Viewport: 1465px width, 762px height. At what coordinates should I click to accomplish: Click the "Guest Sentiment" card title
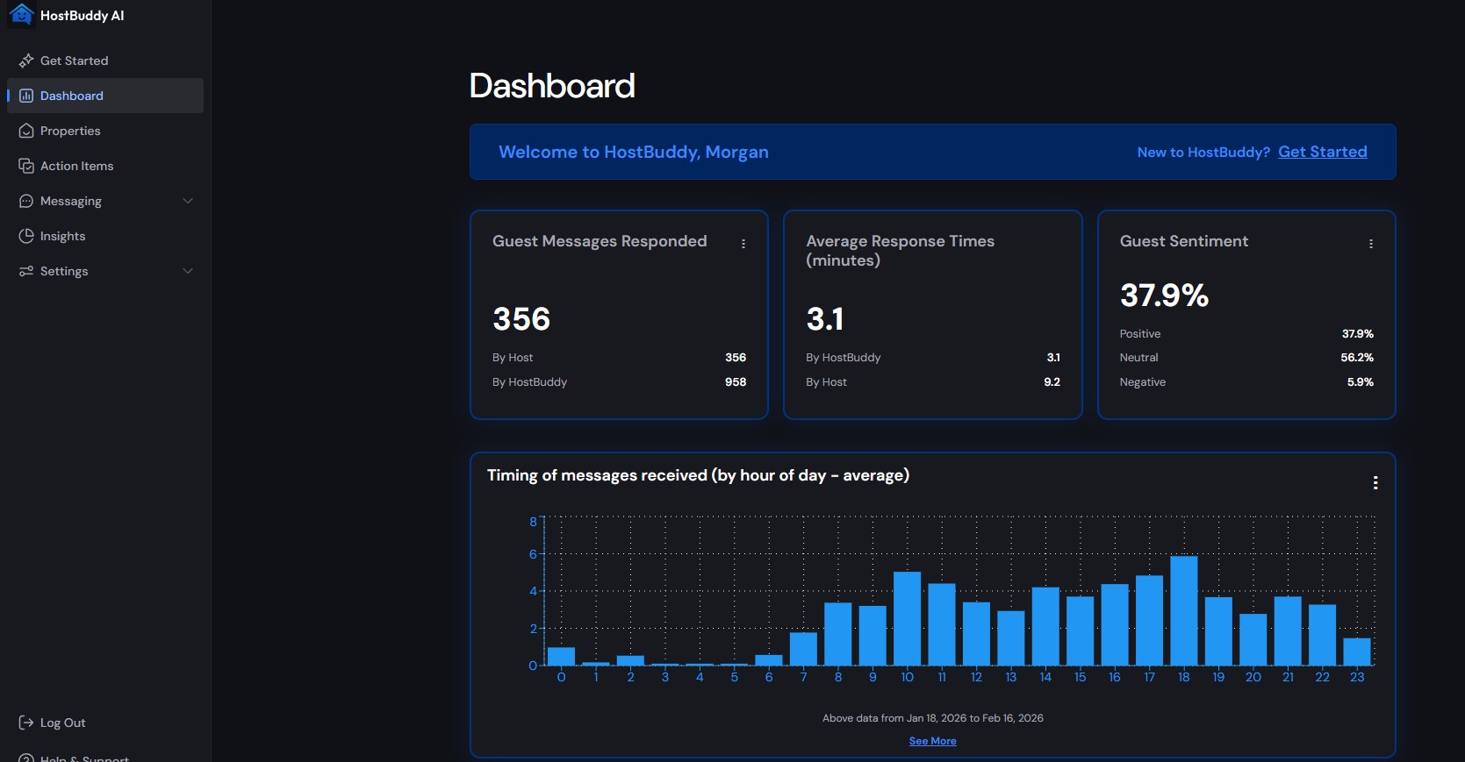1184,241
